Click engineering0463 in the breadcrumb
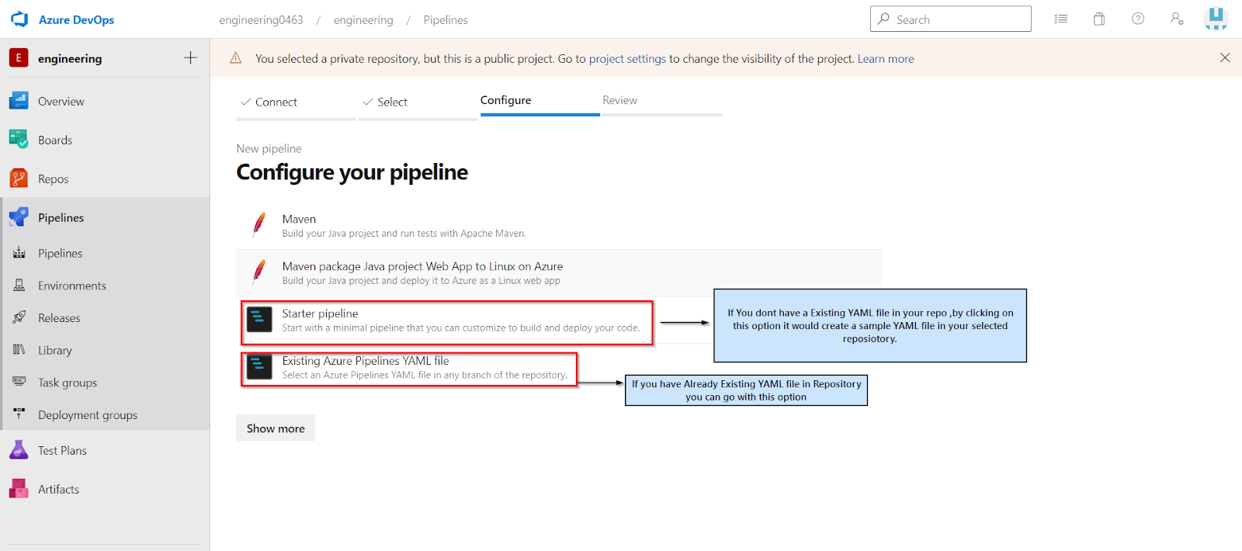 261,20
